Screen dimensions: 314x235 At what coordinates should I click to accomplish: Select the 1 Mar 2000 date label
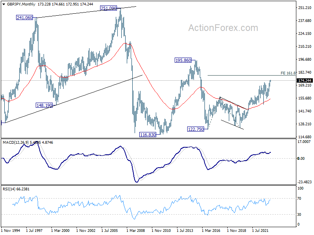pyautogui.click(x=60, y=231)
